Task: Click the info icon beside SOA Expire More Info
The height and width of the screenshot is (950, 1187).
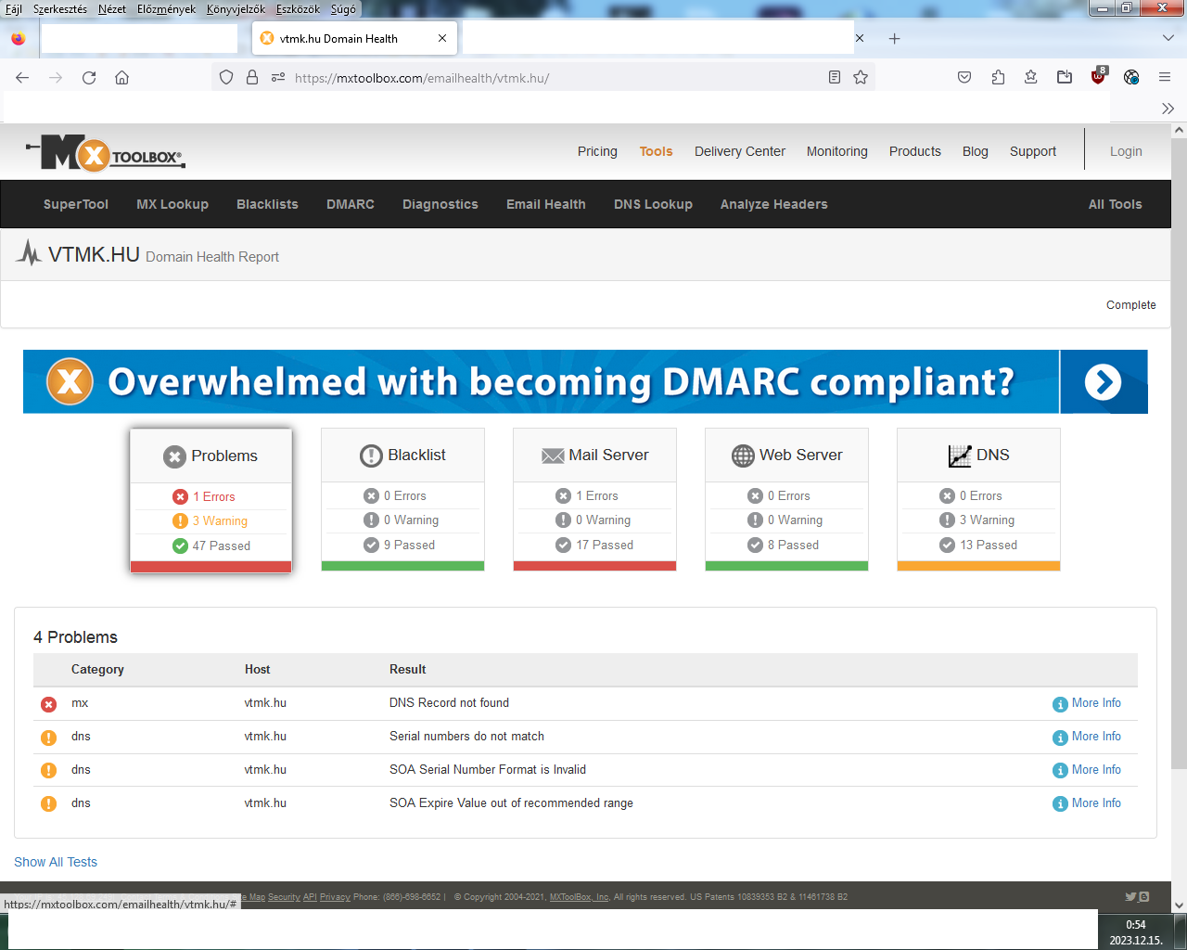Action: 1060,804
